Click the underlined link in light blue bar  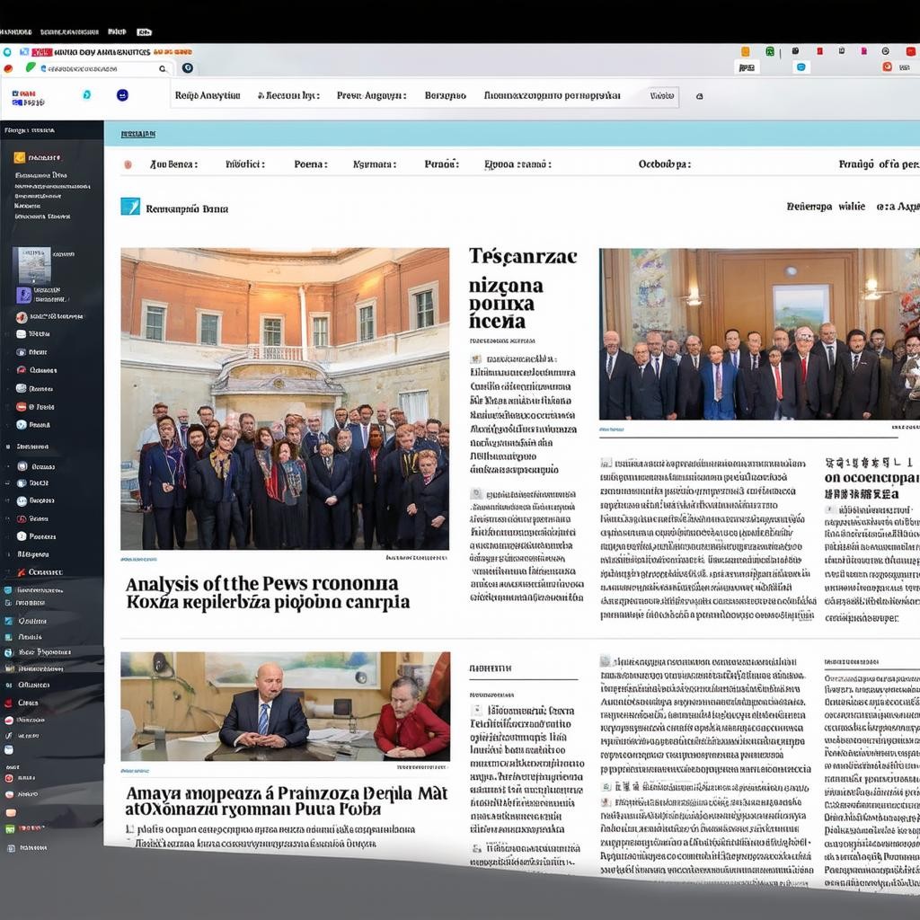[x=137, y=134]
